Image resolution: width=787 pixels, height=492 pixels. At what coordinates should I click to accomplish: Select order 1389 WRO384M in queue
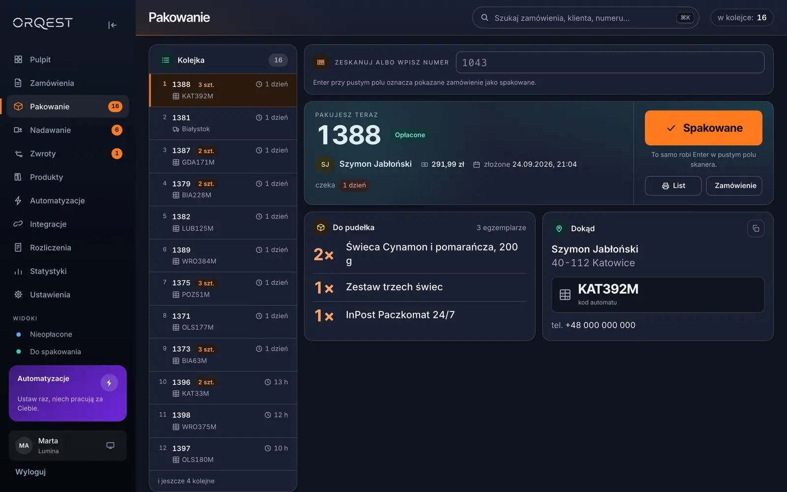(223, 255)
